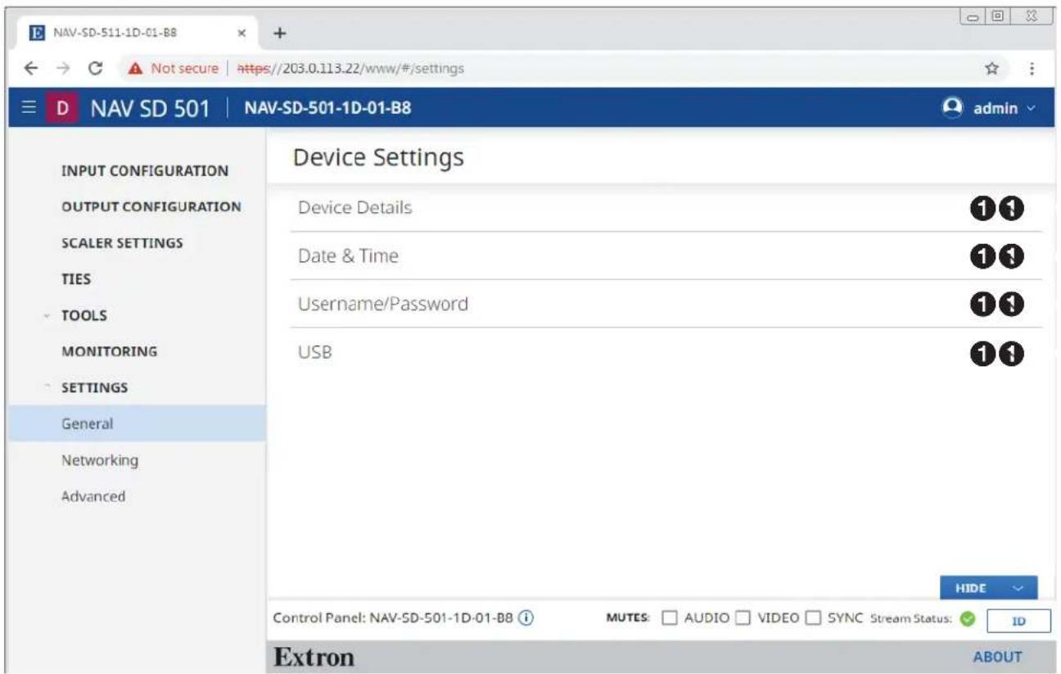This screenshot has width=1061, height=674.
Task: Collapse the SETTINGS menu section
Action: point(94,387)
